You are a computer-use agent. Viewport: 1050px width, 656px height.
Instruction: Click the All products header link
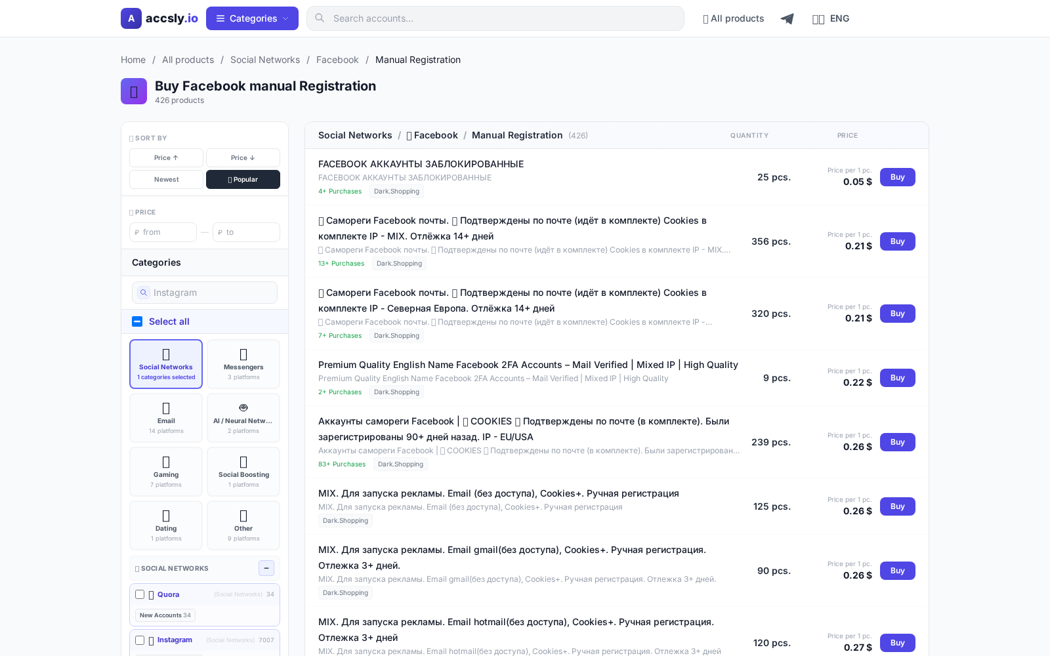coord(733,18)
